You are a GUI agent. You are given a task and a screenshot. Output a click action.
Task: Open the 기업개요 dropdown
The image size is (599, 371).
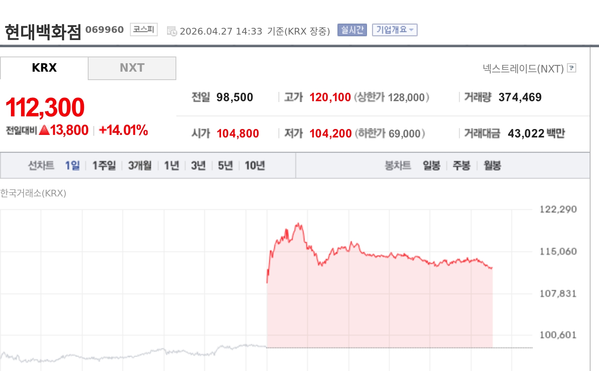[x=394, y=30]
